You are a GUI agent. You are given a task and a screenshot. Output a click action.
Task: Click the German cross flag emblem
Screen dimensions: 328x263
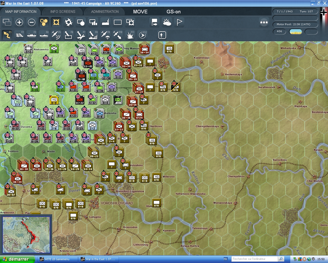point(324,12)
